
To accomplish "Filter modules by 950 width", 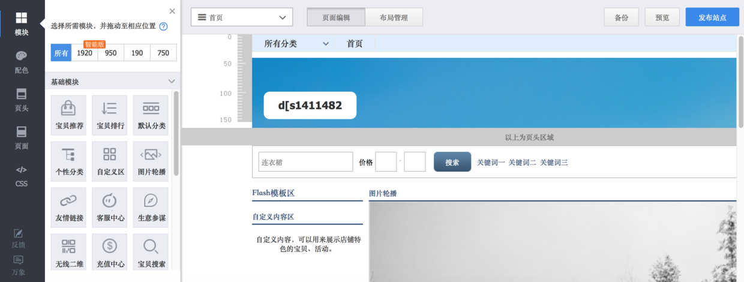I will pos(111,53).
